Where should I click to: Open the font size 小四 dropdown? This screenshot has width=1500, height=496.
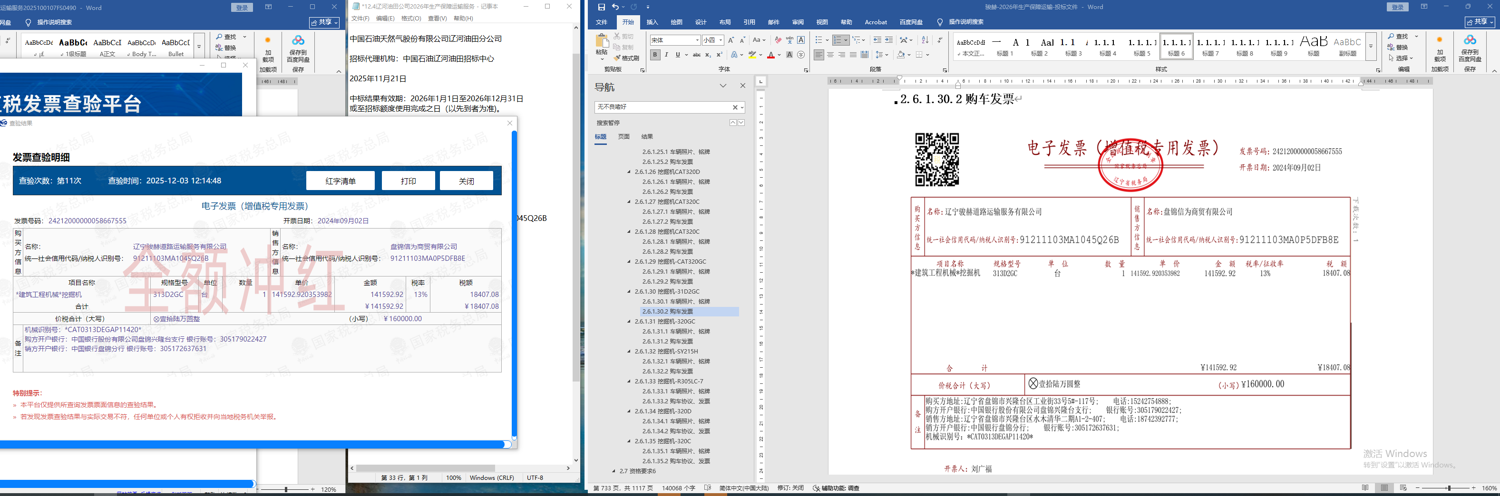tap(721, 40)
